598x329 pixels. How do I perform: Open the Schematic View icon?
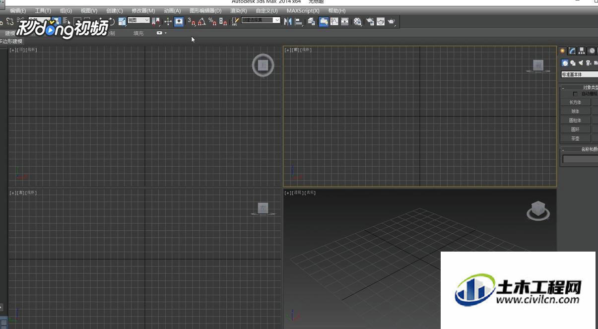coord(345,21)
